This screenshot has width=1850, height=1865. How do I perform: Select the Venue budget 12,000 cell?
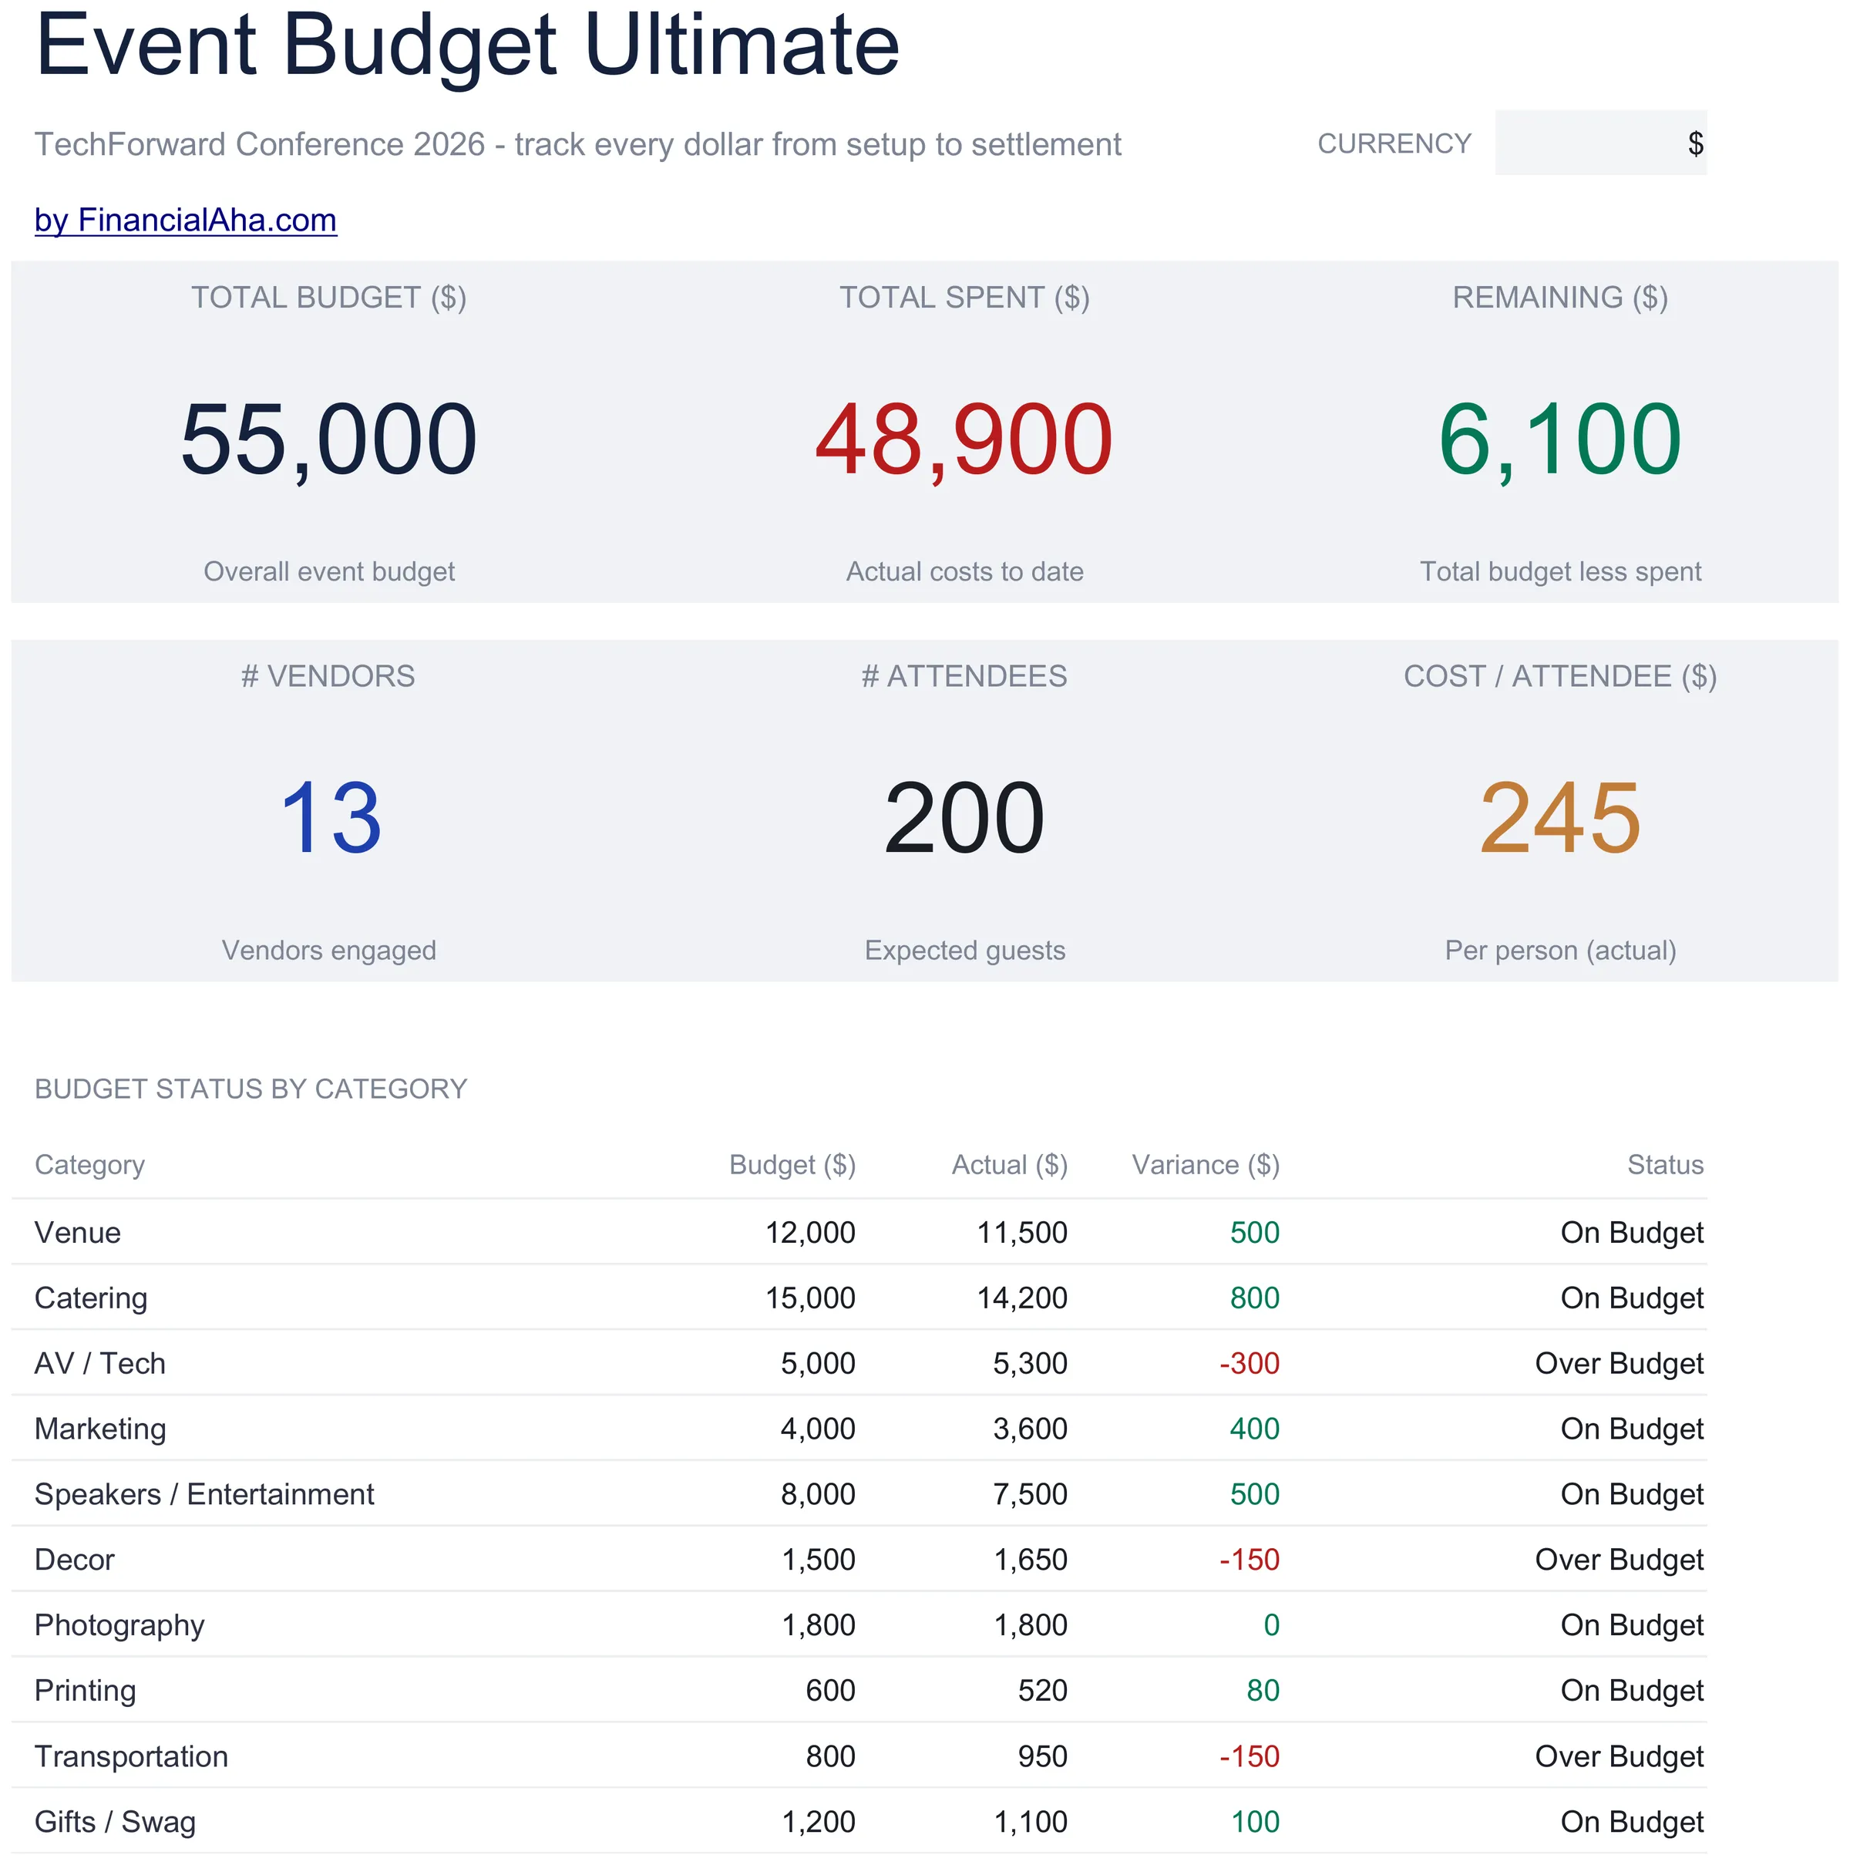(809, 1233)
